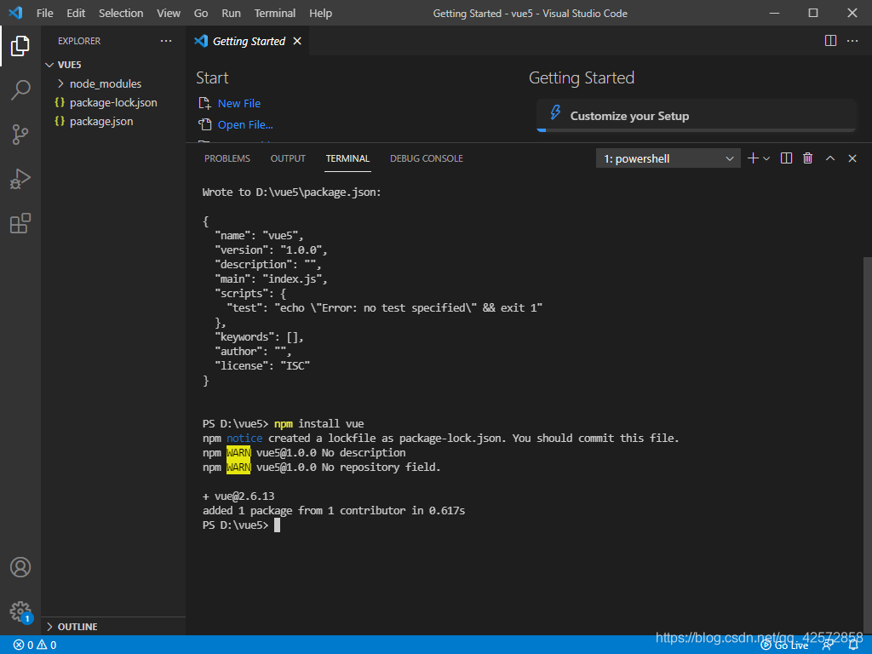872x654 pixels.
Task: Click the VS Code logo in title bar
Action: (15, 13)
